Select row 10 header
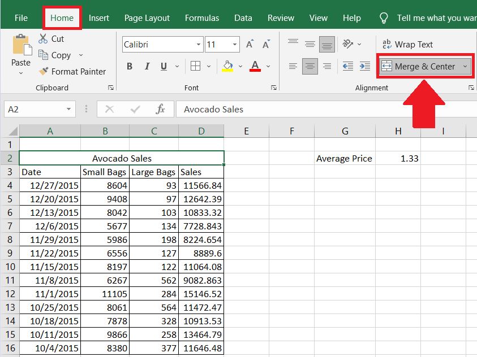The height and width of the screenshot is (357, 477). click(10, 267)
